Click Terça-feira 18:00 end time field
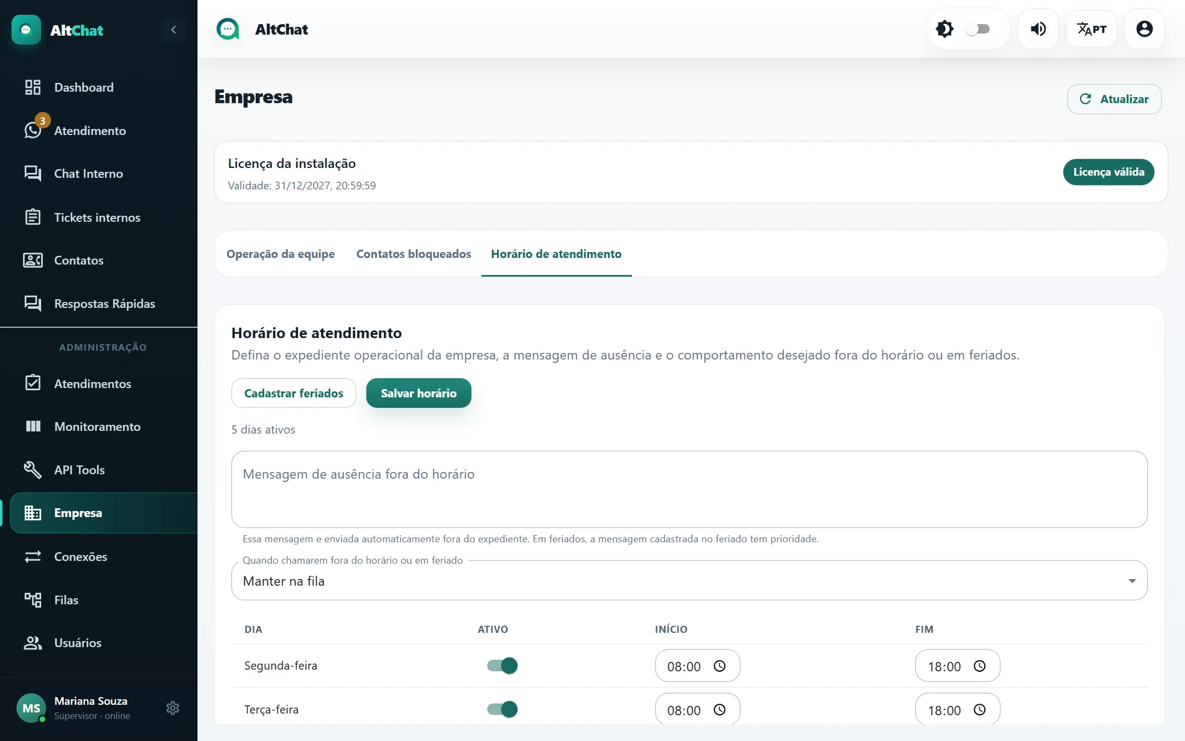Screen dimensions: 1185x741 (x=957, y=710)
